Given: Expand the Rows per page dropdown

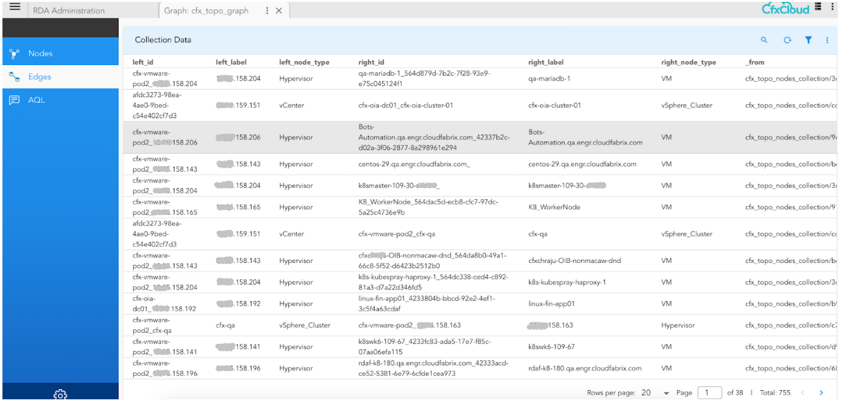Looking at the screenshot, I should click(665, 393).
